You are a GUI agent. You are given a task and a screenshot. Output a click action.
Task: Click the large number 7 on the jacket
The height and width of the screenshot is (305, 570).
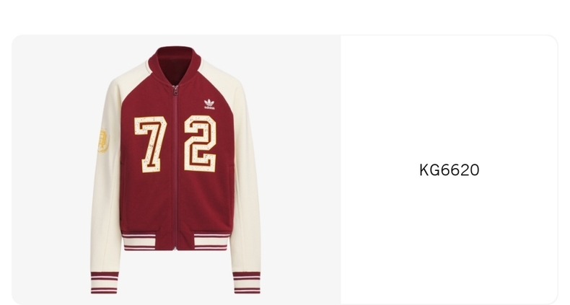(x=151, y=144)
